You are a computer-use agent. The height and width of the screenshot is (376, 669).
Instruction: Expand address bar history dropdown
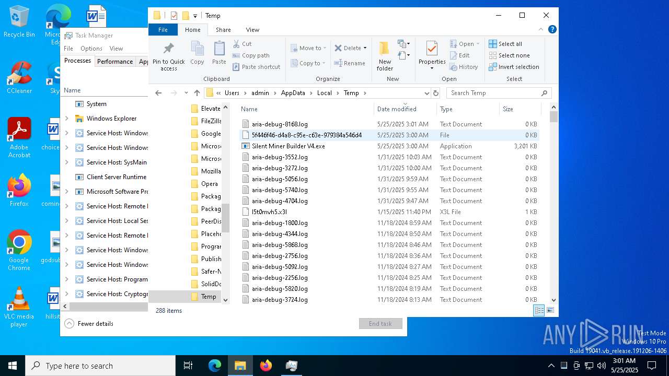tap(427, 93)
